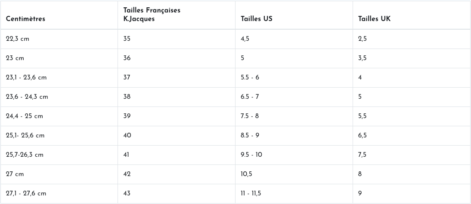Screen dimensions: 471x204
Task: Select US size 7.5 - 8 cell
Action: coord(250,116)
